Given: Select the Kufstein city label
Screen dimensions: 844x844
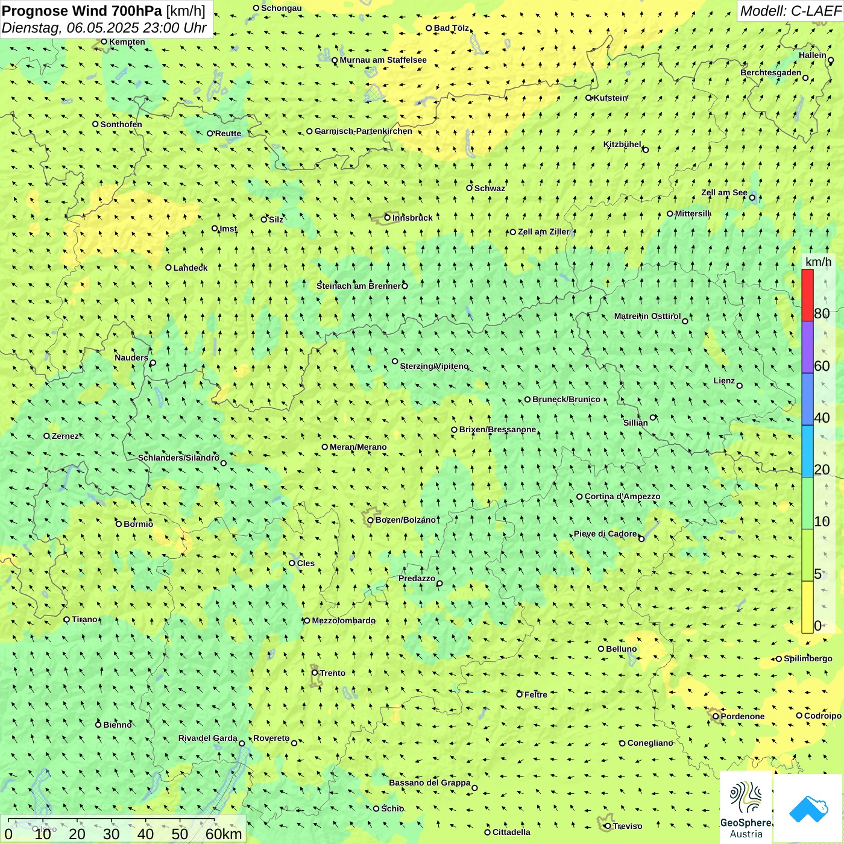Looking at the screenshot, I should (x=610, y=98).
